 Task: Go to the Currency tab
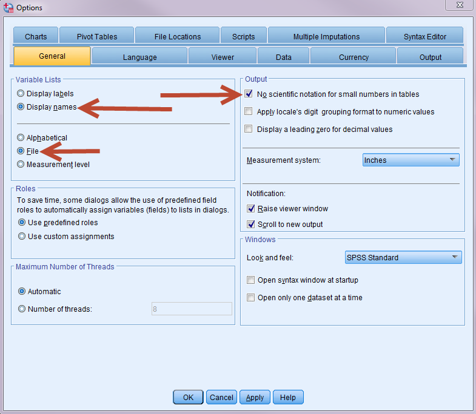click(354, 57)
